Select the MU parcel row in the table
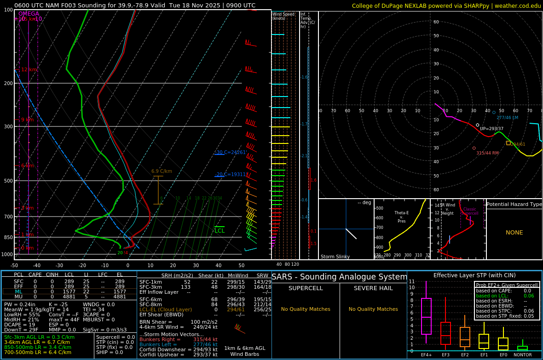The image size is (543, 360). (x=69, y=297)
